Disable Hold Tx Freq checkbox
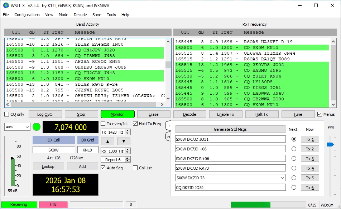Viewport: 341px width, 209px height. tap(135, 124)
